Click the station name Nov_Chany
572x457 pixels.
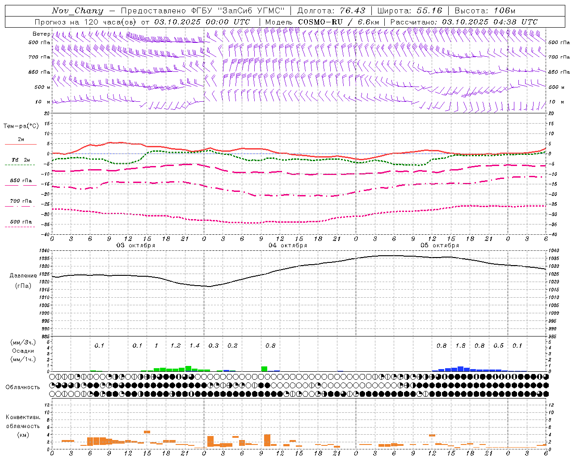[77, 11]
